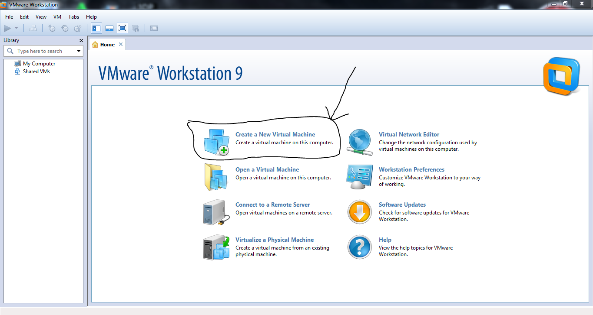593x315 pixels.
Task: Click the Software Updates link
Action: [x=402, y=205]
